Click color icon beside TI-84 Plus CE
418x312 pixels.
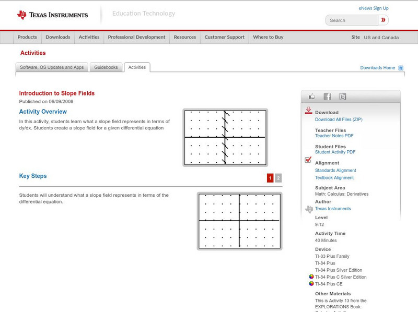(x=311, y=283)
